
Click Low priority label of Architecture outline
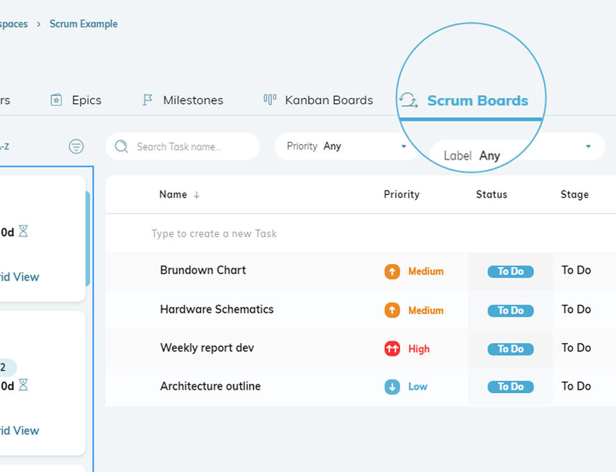[418, 387]
